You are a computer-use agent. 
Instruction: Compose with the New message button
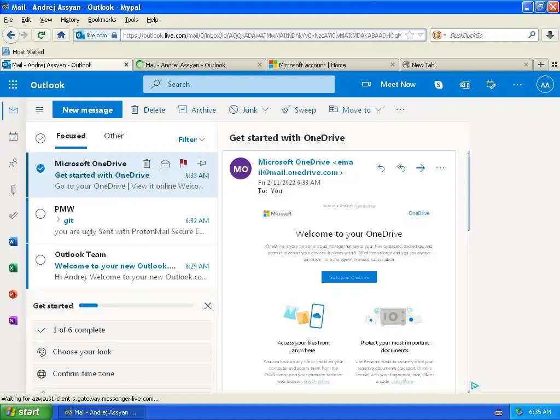click(87, 109)
